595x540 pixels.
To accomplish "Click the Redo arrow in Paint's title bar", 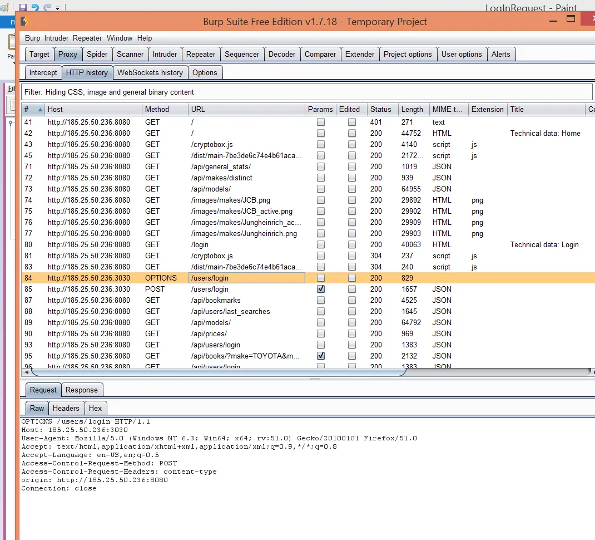I will click(x=47, y=8).
